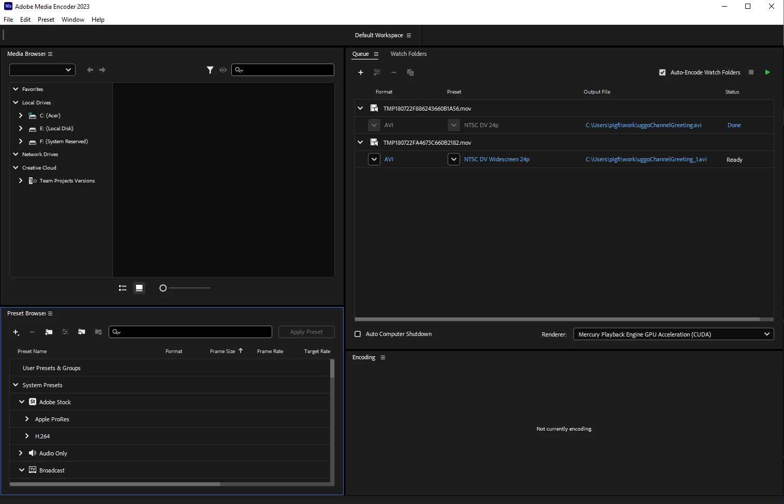Open preset dropdown for NTSC DV Widescreen 24p
This screenshot has height=504, width=784.
(454, 159)
